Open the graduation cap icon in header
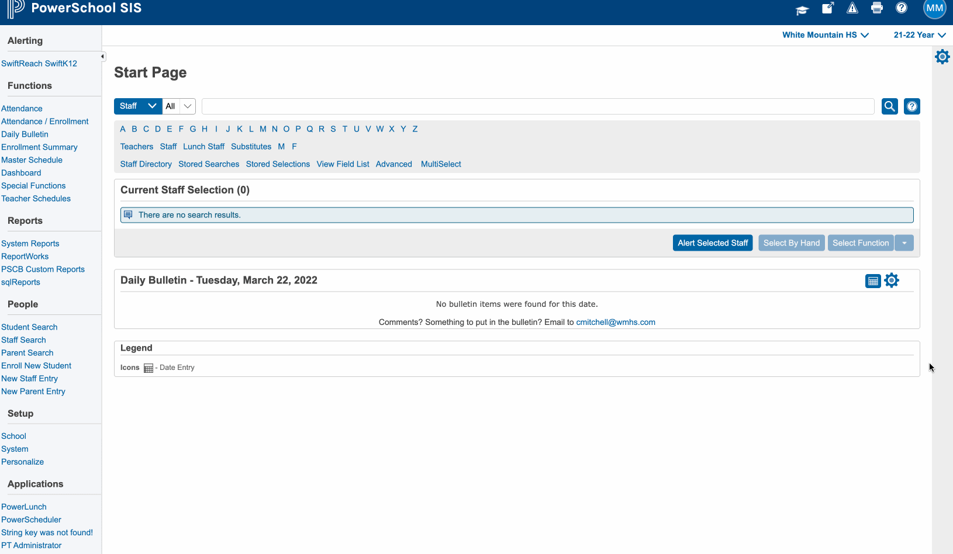 (802, 9)
